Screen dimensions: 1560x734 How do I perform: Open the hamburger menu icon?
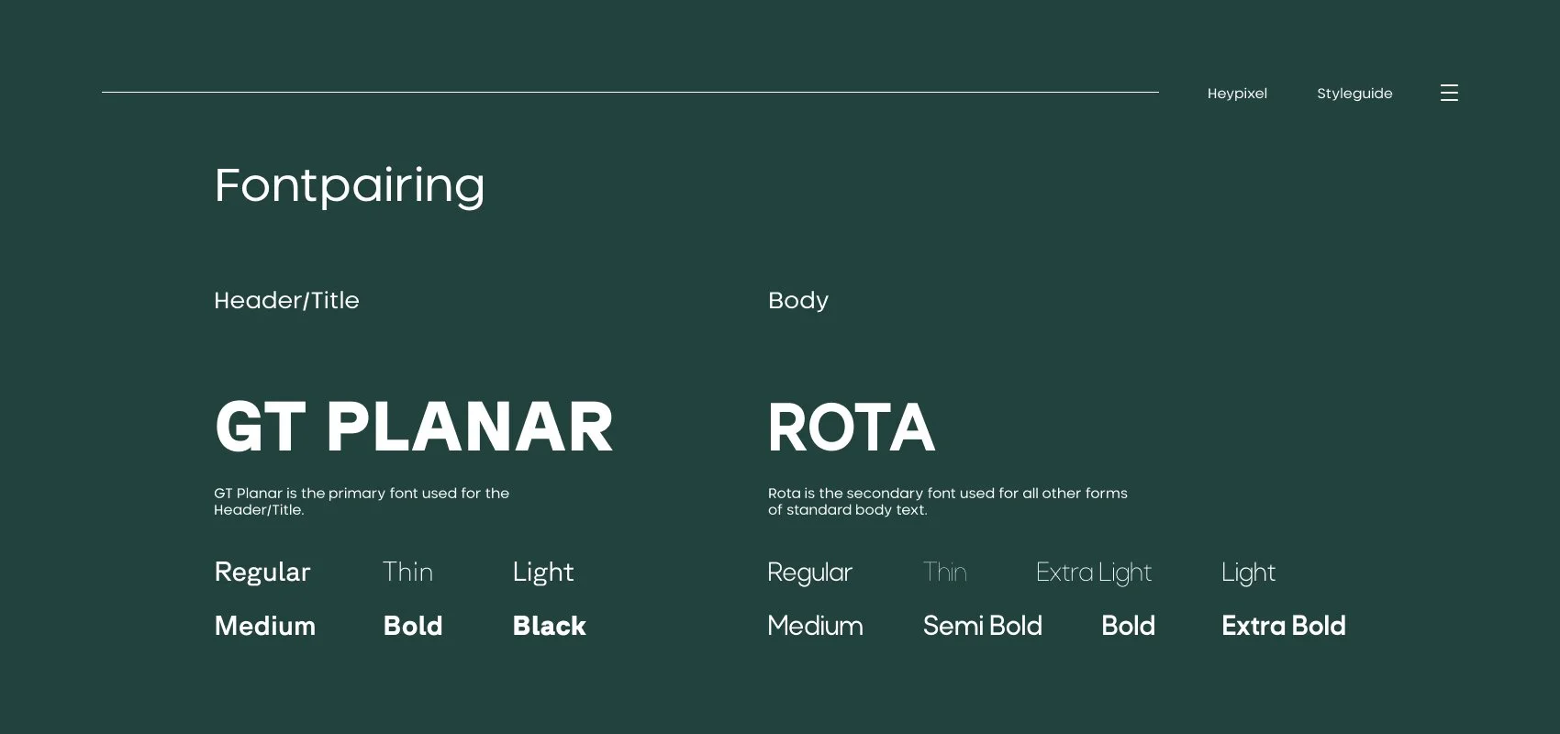pyautogui.click(x=1449, y=93)
